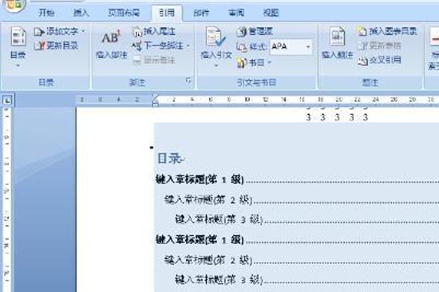The image size is (439, 292).
Task: Switch to the 开始 tab
Action: coord(47,13)
